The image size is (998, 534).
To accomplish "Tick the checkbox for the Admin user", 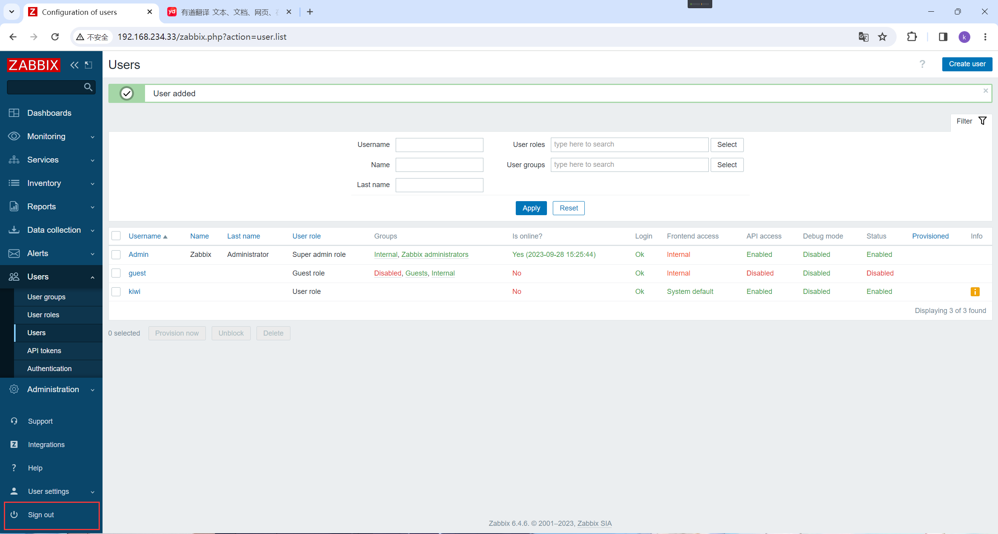I will (x=116, y=255).
